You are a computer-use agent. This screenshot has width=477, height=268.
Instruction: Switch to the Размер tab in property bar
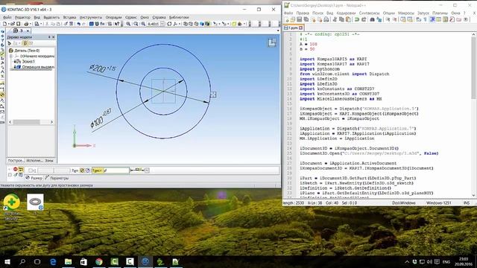tap(34, 178)
